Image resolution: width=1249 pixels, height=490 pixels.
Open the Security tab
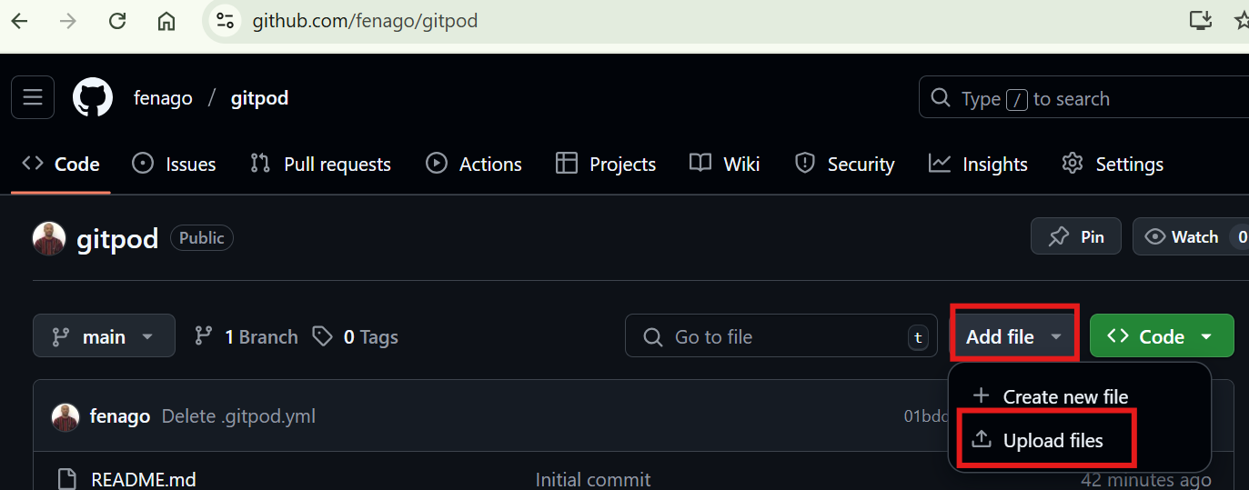(x=845, y=165)
